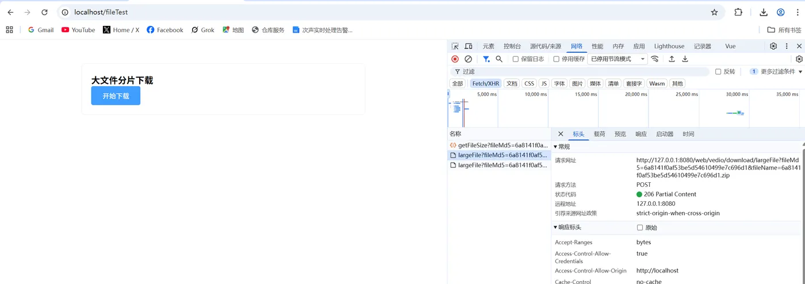Switch to the Lighthouse tab
Screen dimensions: 805x284
(x=669, y=46)
